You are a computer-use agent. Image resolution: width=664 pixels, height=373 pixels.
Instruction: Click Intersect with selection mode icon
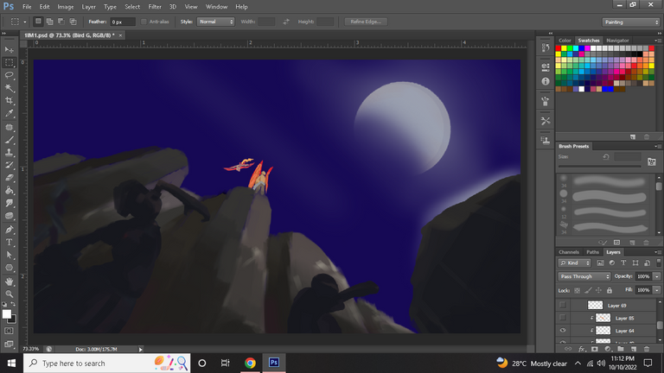pos(73,22)
